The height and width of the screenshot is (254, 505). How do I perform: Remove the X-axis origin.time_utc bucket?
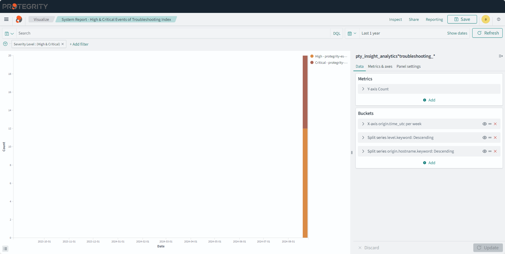[x=495, y=124]
